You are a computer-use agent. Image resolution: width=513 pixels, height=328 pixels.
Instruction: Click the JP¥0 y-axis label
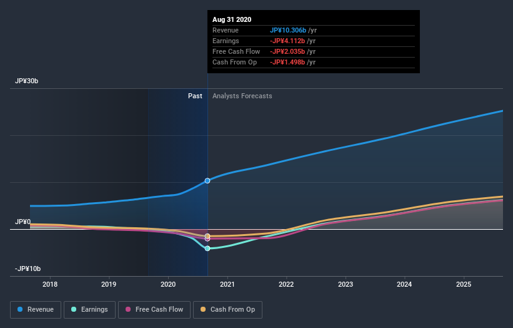(x=22, y=222)
